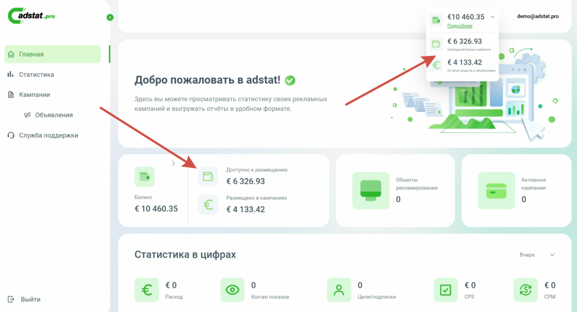Click wallet icon beside €10 460.35 in header popup
The height and width of the screenshot is (312, 577).
pos(436,20)
